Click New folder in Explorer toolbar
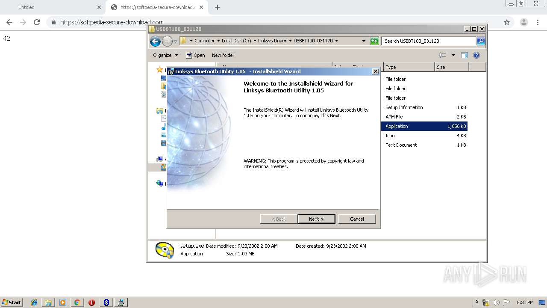547x308 pixels. click(x=223, y=55)
